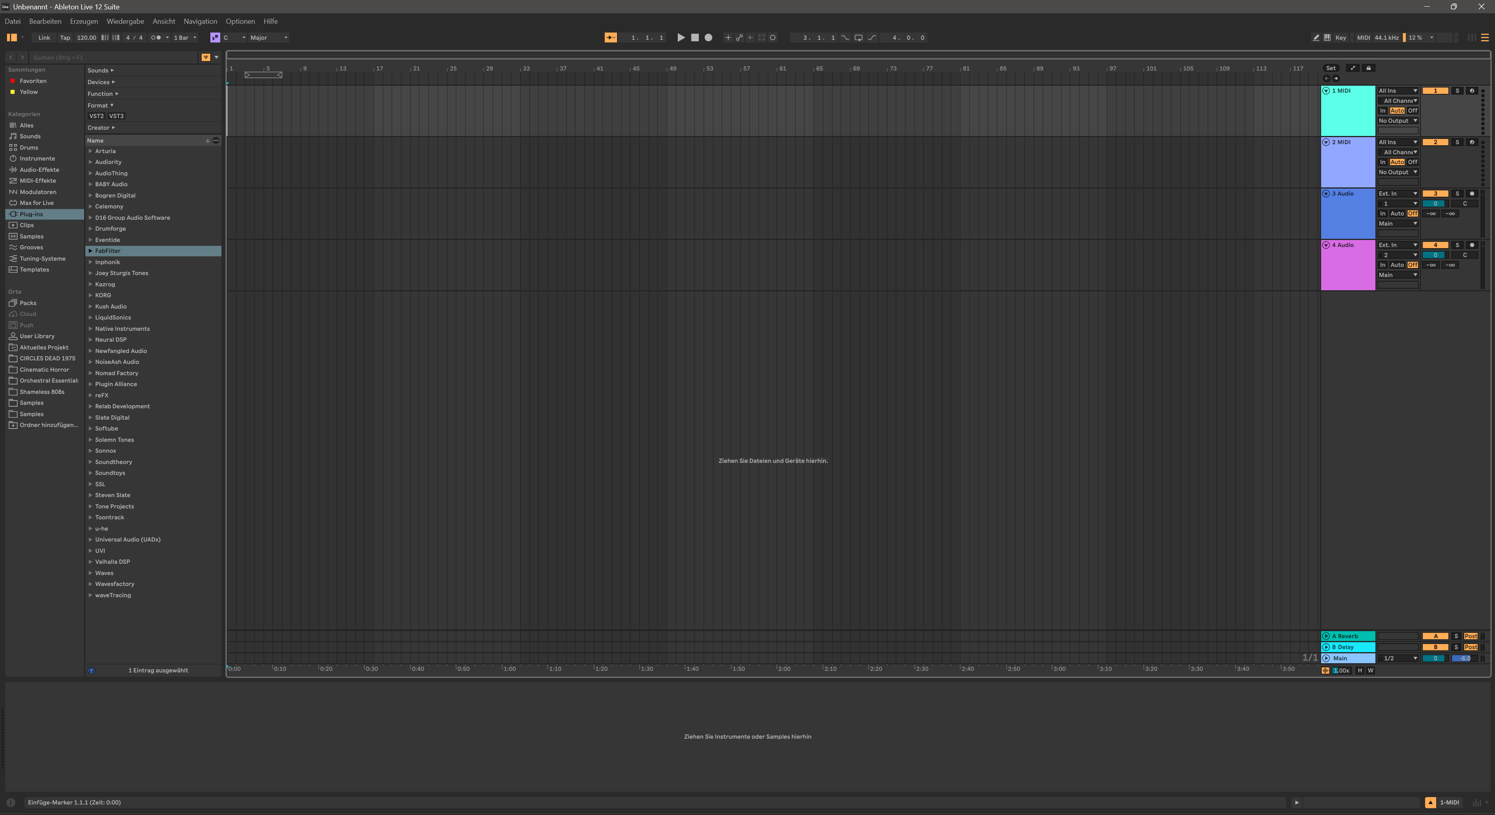The height and width of the screenshot is (815, 1495).
Task: Toggle the Draw Mode pencil icon
Action: pyautogui.click(x=1316, y=38)
